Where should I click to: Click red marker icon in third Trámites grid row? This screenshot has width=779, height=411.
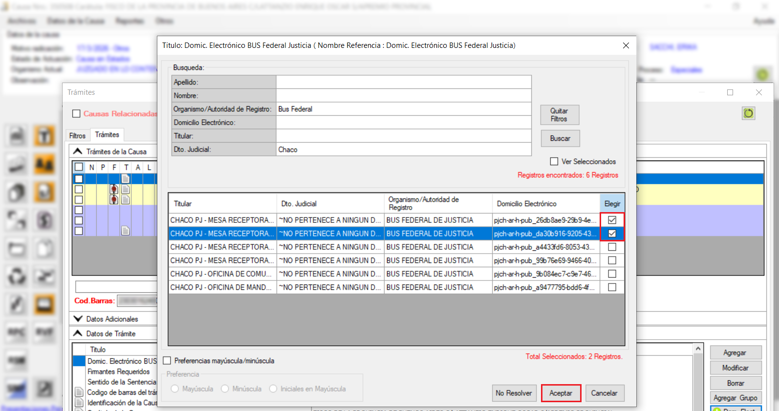click(x=114, y=199)
